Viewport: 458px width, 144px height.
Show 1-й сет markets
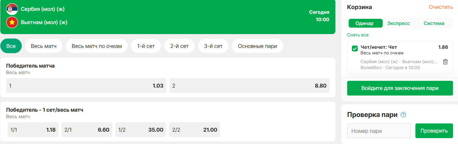click(146, 46)
